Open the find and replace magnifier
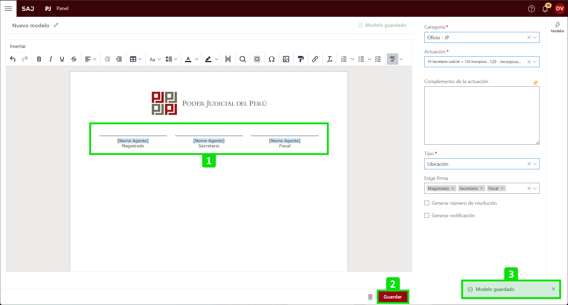The image size is (568, 305). 243,59
